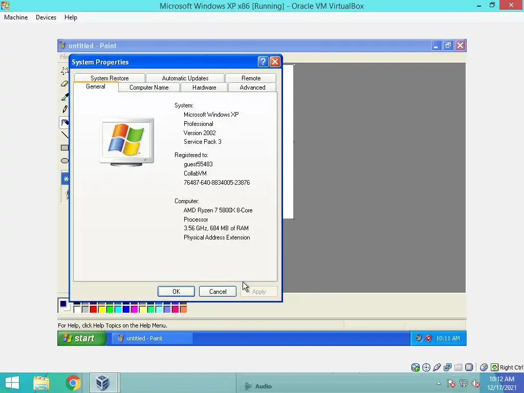Image resolution: width=524 pixels, height=393 pixels.
Task: Pick the light gray color swatch
Action: (85, 310)
